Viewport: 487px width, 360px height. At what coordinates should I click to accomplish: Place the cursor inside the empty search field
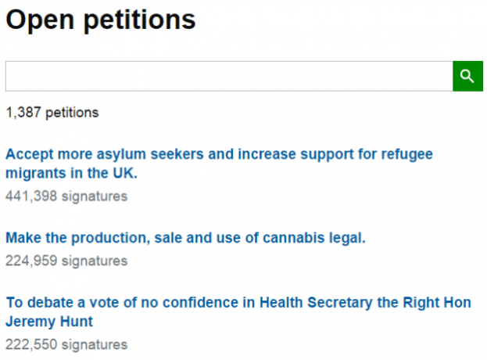tap(229, 76)
